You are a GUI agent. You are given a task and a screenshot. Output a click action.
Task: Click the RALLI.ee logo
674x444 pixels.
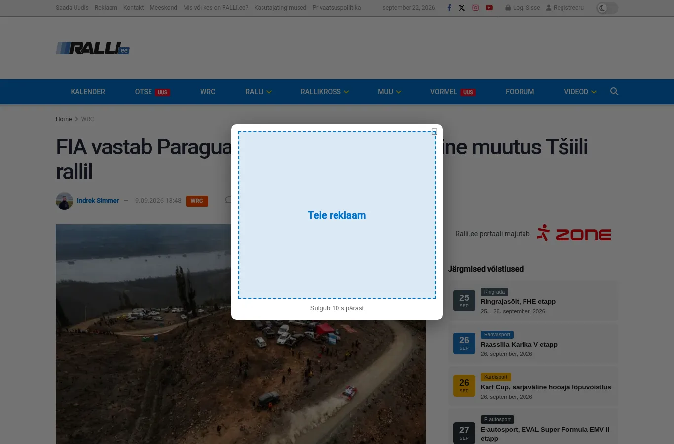click(x=93, y=48)
